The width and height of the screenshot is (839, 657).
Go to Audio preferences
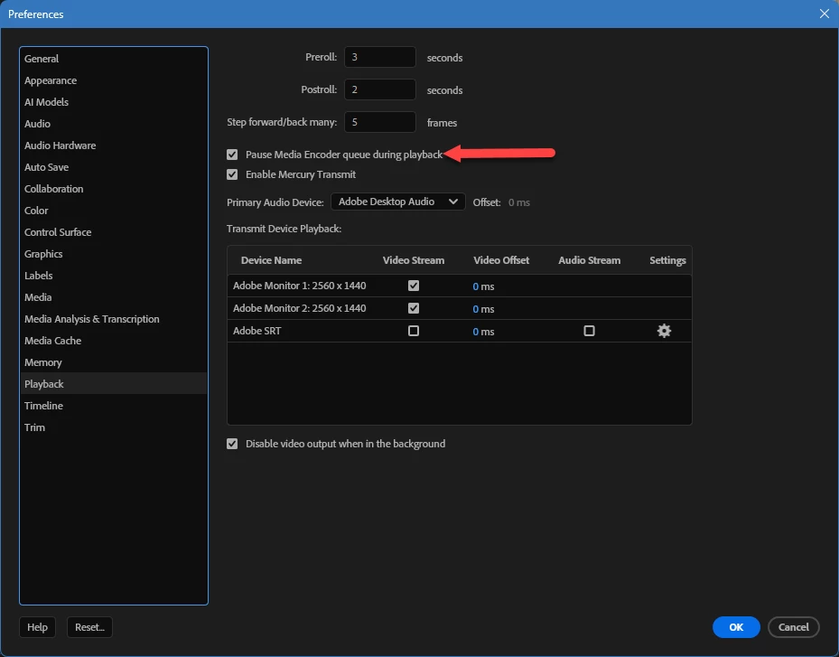tap(114, 124)
